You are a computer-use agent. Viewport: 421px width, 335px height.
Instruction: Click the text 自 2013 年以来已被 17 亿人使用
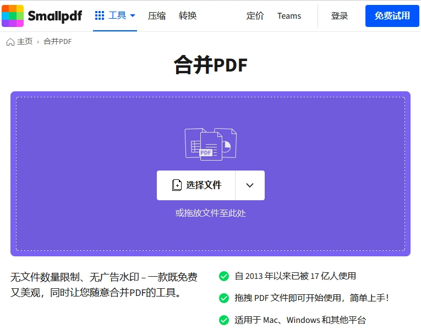point(296,276)
